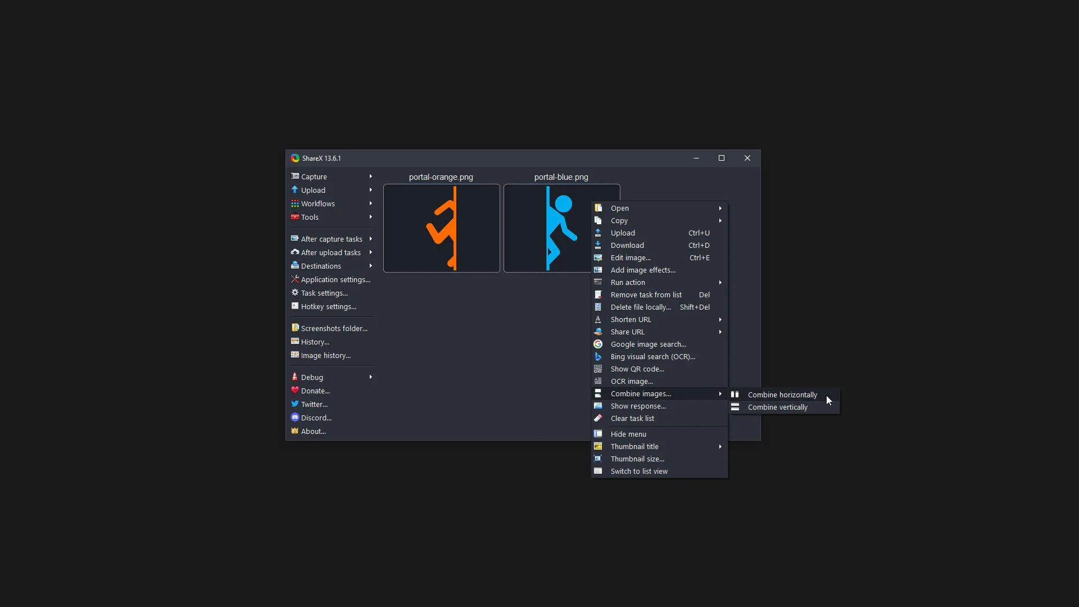The width and height of the screenshot is (1079, 607).
Task: Open Thumbnail size menu entry
Action: coord(659,459)
